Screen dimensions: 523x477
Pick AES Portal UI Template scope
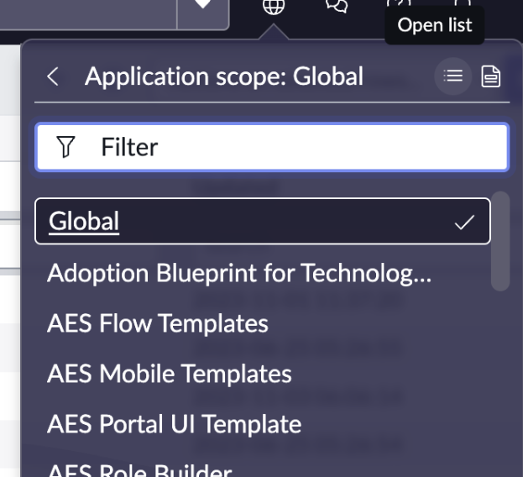point(174,423)
